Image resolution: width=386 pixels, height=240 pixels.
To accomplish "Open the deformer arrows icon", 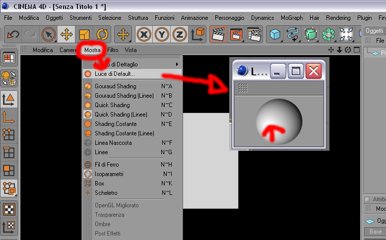I will pos(346,34).
